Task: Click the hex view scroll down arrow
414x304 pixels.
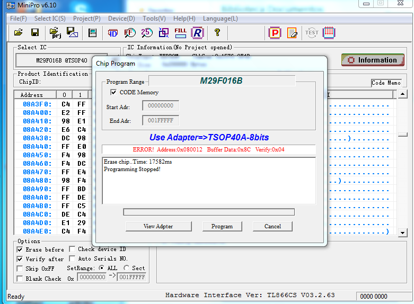Action: click(402, 233)
